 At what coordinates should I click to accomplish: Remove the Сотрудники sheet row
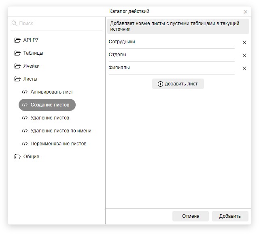[x=244, y=42]
